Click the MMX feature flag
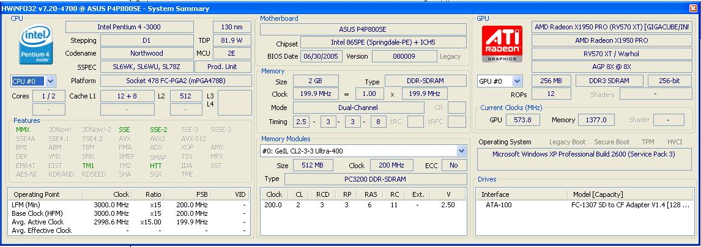Screen dimensions: 701x247 click(x=23, y=130)
